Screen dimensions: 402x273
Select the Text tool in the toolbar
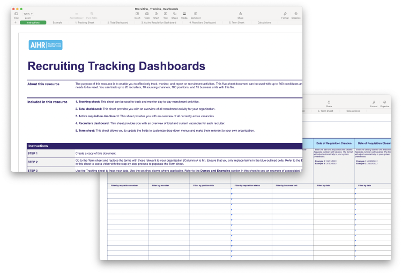click(x=165, y=14)
